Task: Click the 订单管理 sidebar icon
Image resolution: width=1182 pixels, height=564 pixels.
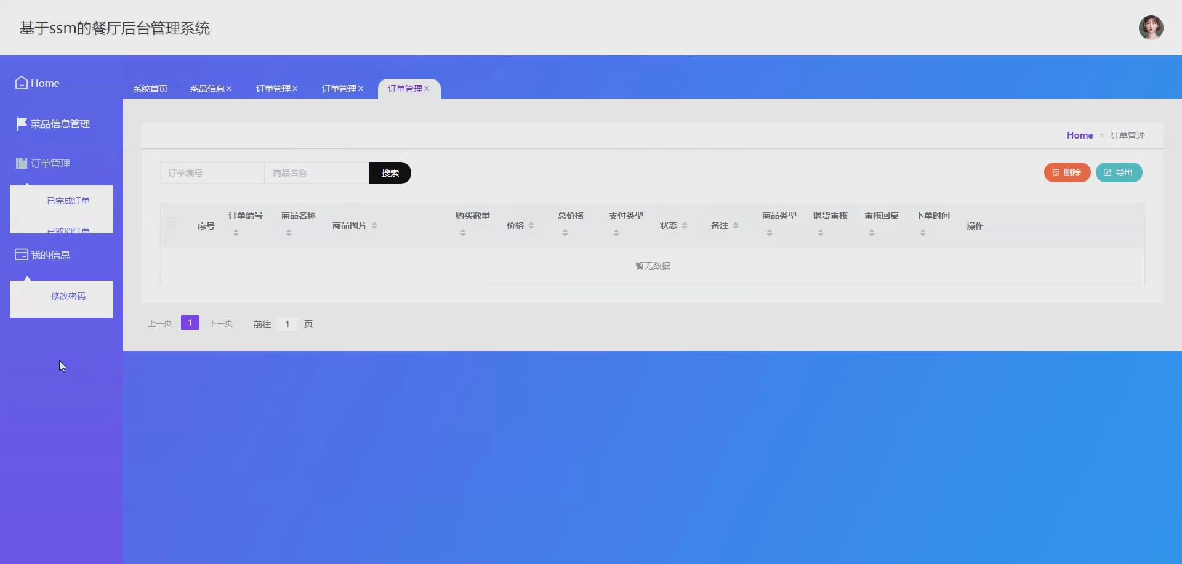Action: (x=22, y=163)
